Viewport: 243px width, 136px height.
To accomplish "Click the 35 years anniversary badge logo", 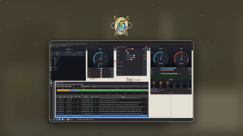I will click(122, 26).
